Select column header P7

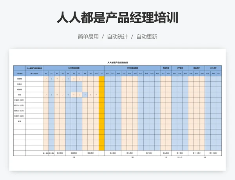[x=79, y=74]
